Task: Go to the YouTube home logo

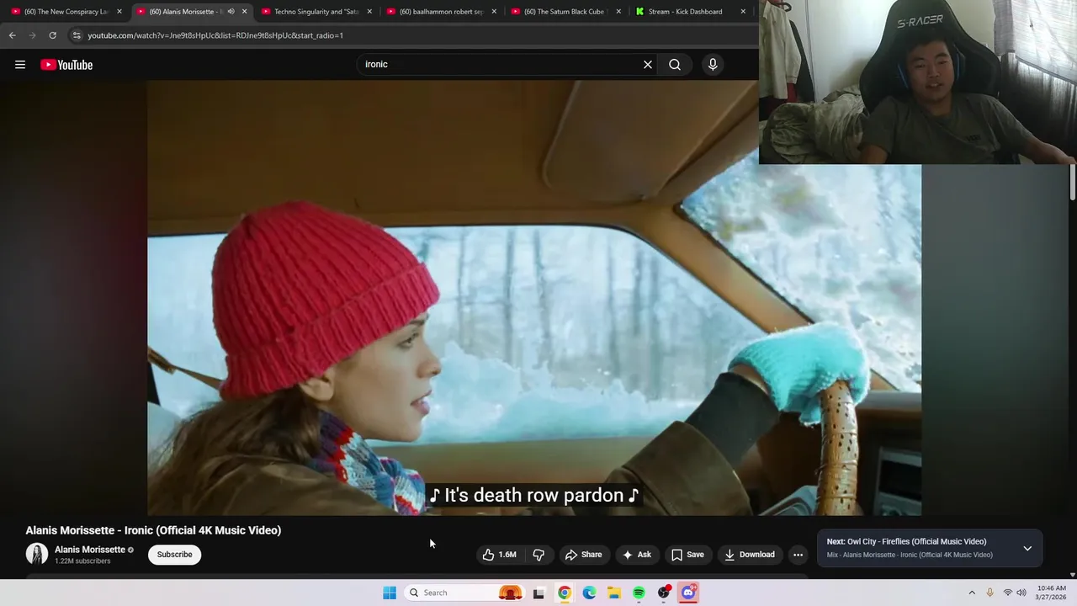Action: point(66,65)
